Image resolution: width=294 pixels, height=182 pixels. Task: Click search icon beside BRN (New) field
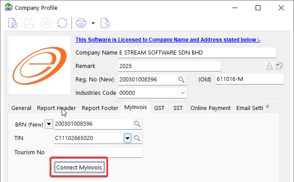[137, 124]
